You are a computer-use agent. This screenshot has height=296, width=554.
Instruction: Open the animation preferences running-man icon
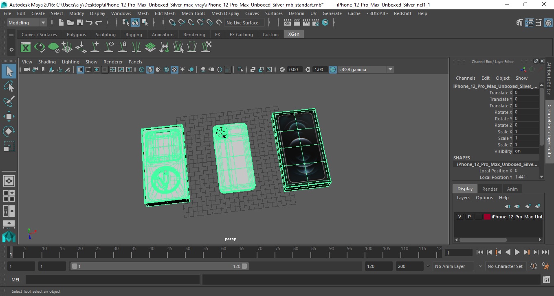pos(545,266)
